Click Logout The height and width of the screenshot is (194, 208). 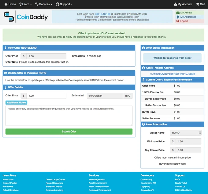(x=184, y=21)
